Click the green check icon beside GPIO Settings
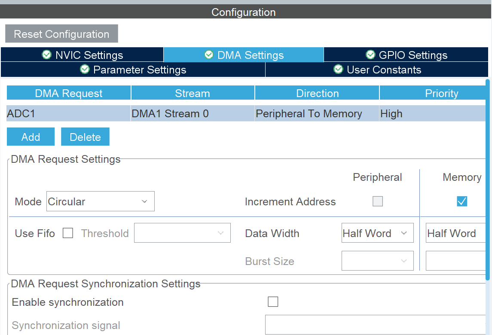Image resolution: width=492 pixels, height=335 pixels. tap(370, 55)
